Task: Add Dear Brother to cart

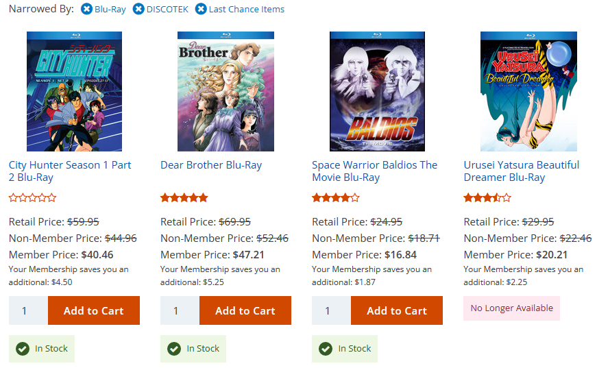Action: (x=245, y=310)
